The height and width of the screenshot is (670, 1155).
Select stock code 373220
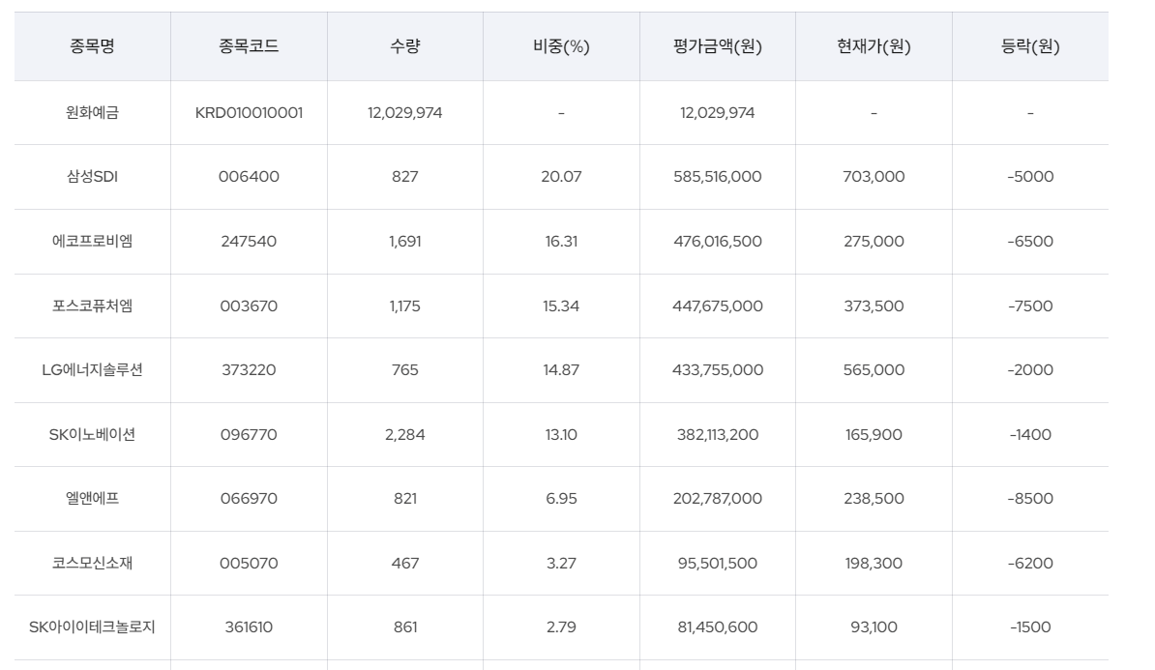point(249,369)
